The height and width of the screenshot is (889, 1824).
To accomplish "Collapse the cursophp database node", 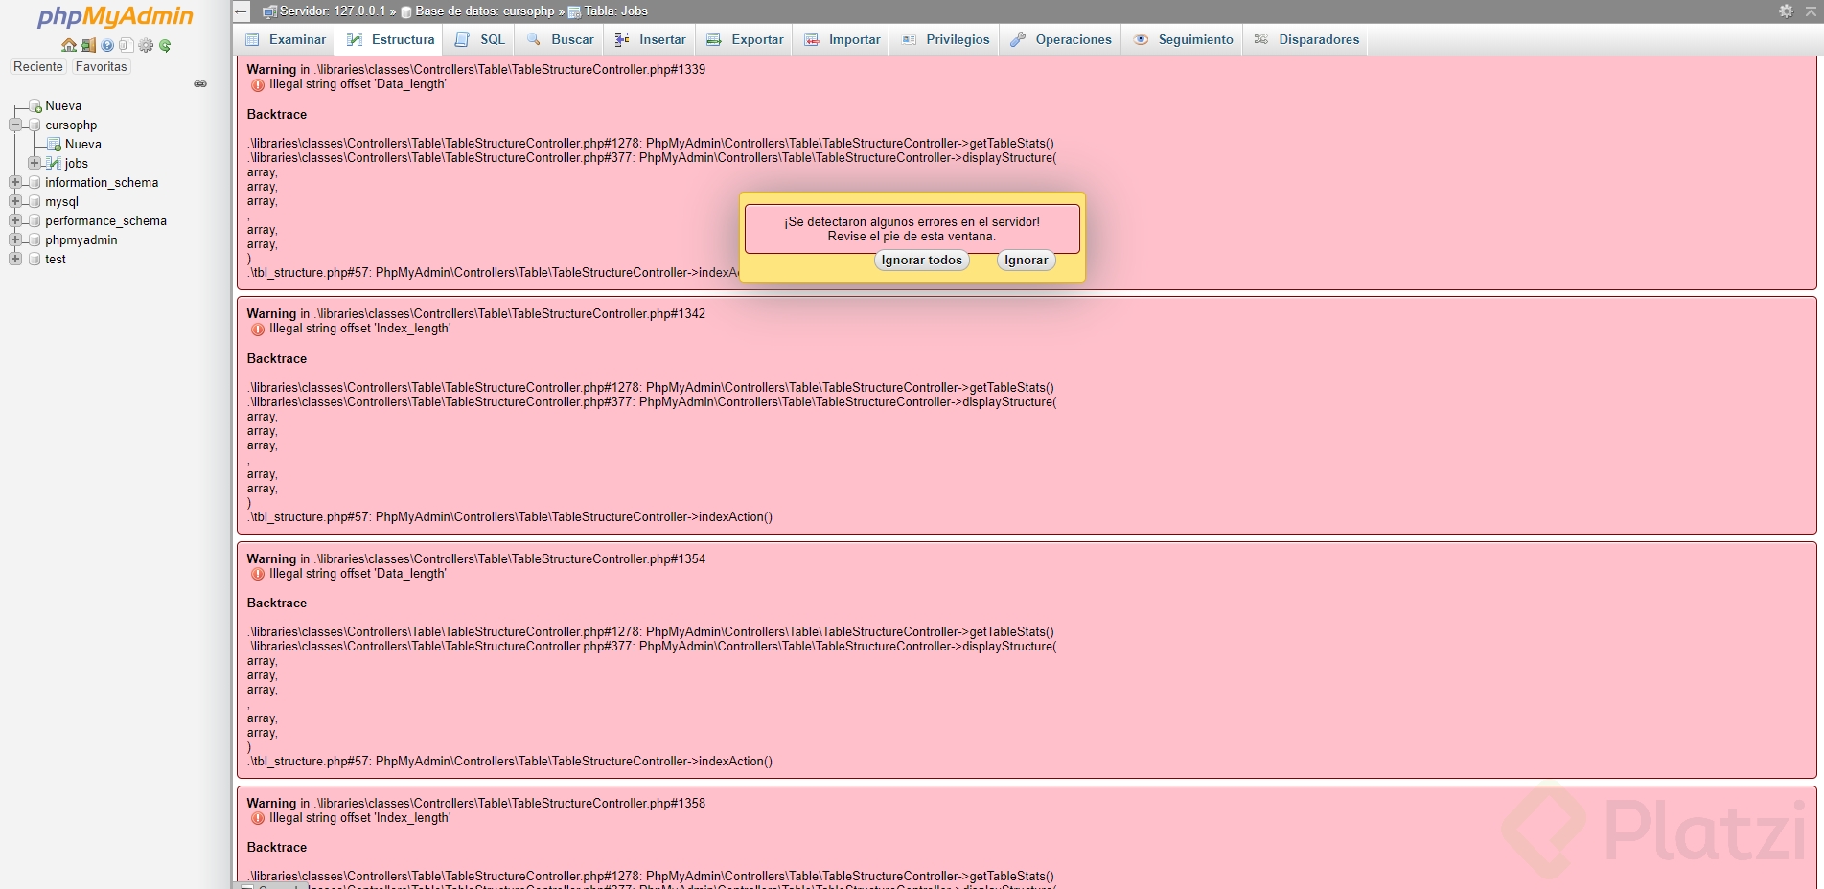I will pos(14,125).
